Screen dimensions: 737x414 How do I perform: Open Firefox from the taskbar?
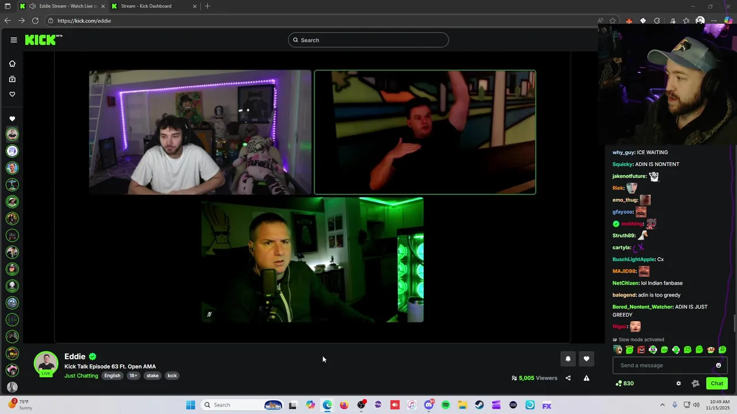coord(344,405)
